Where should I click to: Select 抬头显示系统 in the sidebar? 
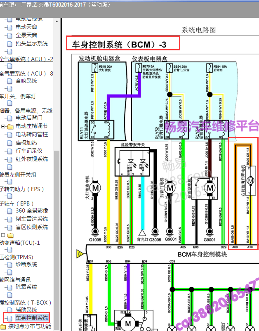[x=32, y=43]
